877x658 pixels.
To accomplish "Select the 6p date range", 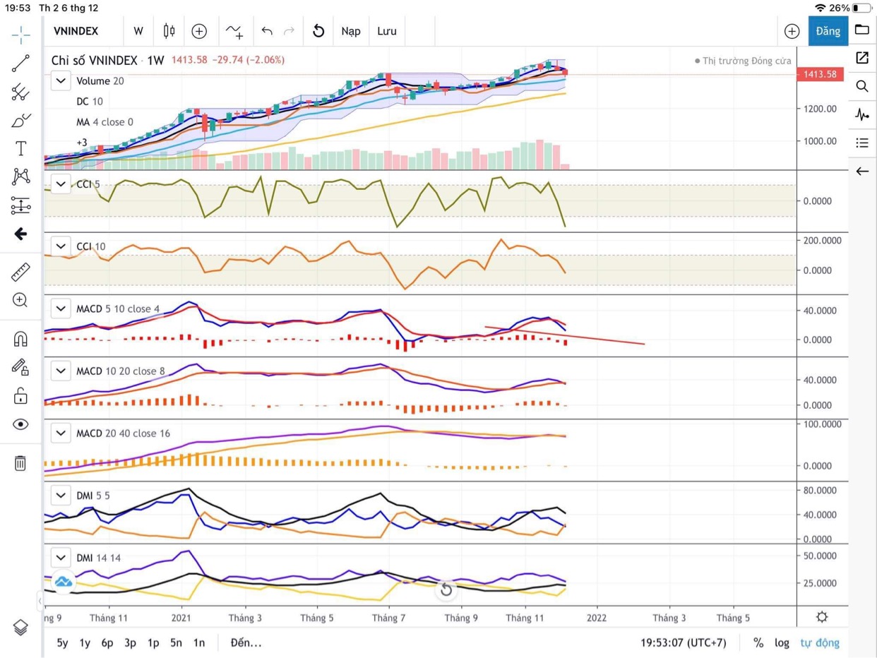I will [107, 642].
